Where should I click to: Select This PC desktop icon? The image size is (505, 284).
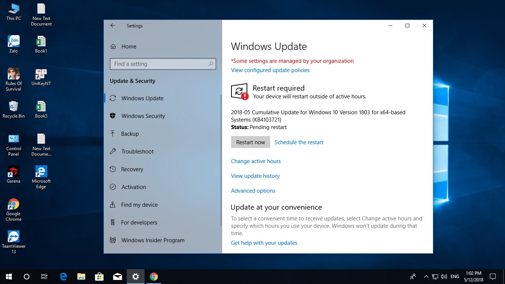pyautogui.click(x=14, y=12)
